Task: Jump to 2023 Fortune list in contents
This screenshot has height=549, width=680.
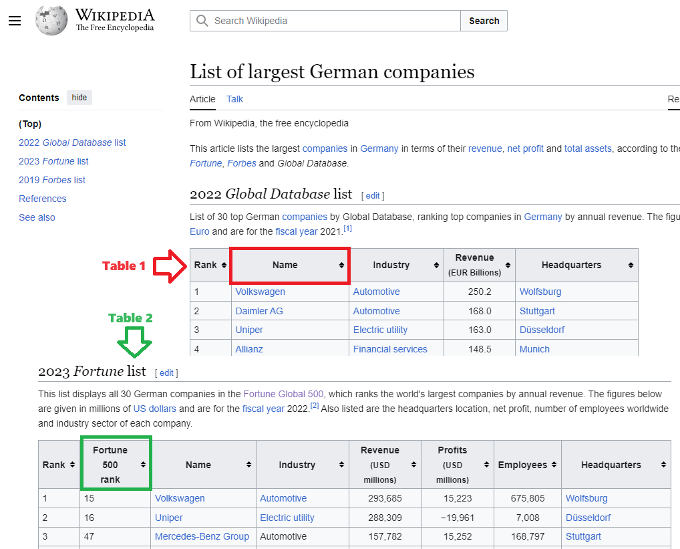Action: (x=53, y=161)
